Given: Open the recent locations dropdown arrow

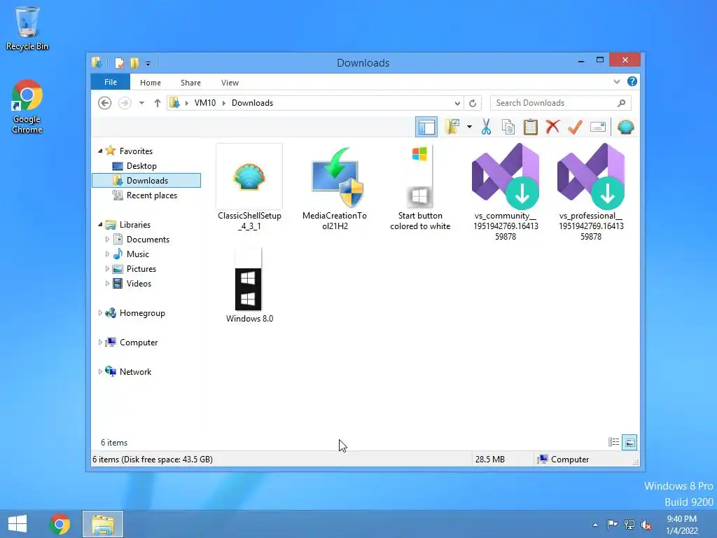Looking at the screenshot, I should tap(141, 103).
